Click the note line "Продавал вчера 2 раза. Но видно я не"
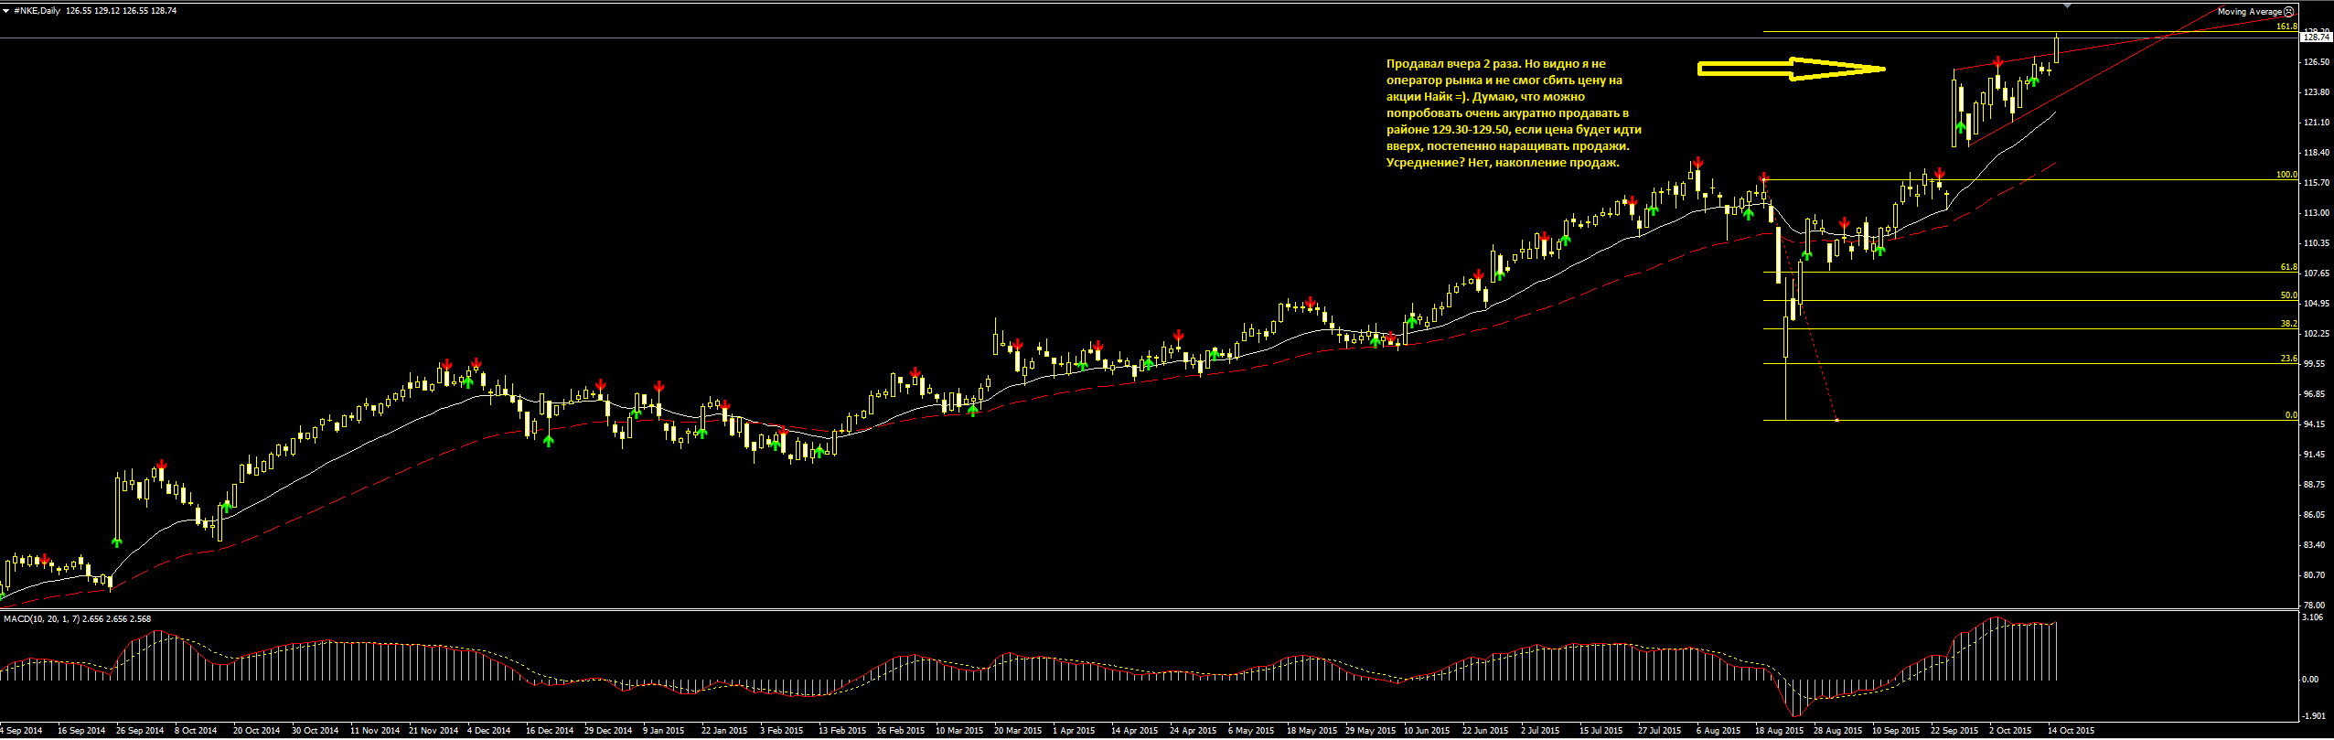The width and height of the screenshot is (2334, 740). 1496,64
